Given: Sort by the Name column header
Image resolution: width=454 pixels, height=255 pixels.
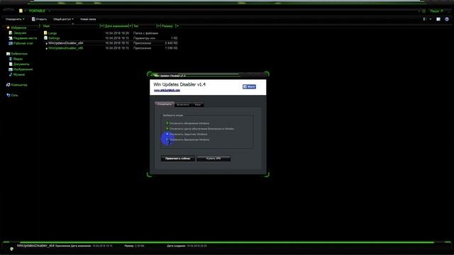Looking at the screenshot, I should (46, 26).
